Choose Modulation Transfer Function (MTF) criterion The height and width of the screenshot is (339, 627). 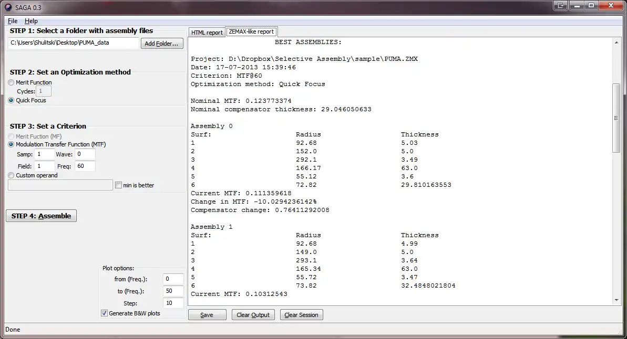pos(11,144)
